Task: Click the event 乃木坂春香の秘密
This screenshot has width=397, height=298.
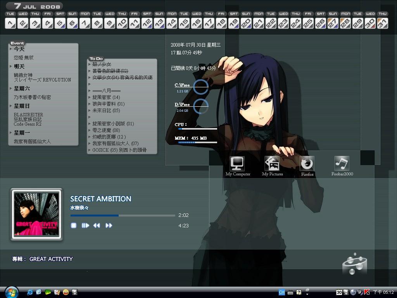Action: pos(32,97)
